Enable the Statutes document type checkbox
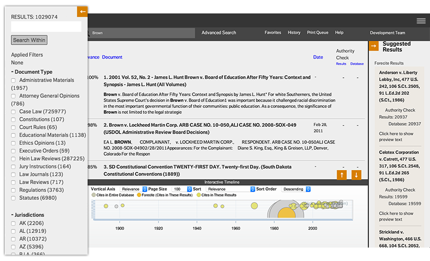Screen dimensions: 430x261 coord(15,198)
